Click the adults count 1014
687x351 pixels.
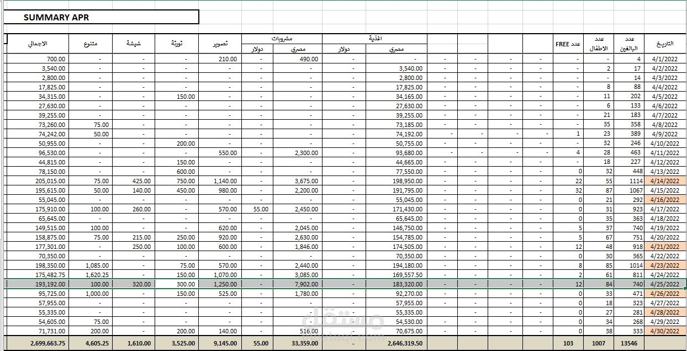click(628, 265)
